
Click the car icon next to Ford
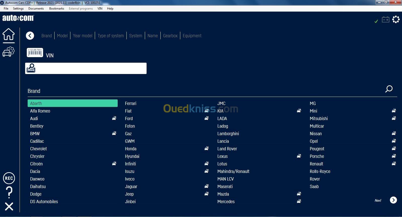[207, 118]
